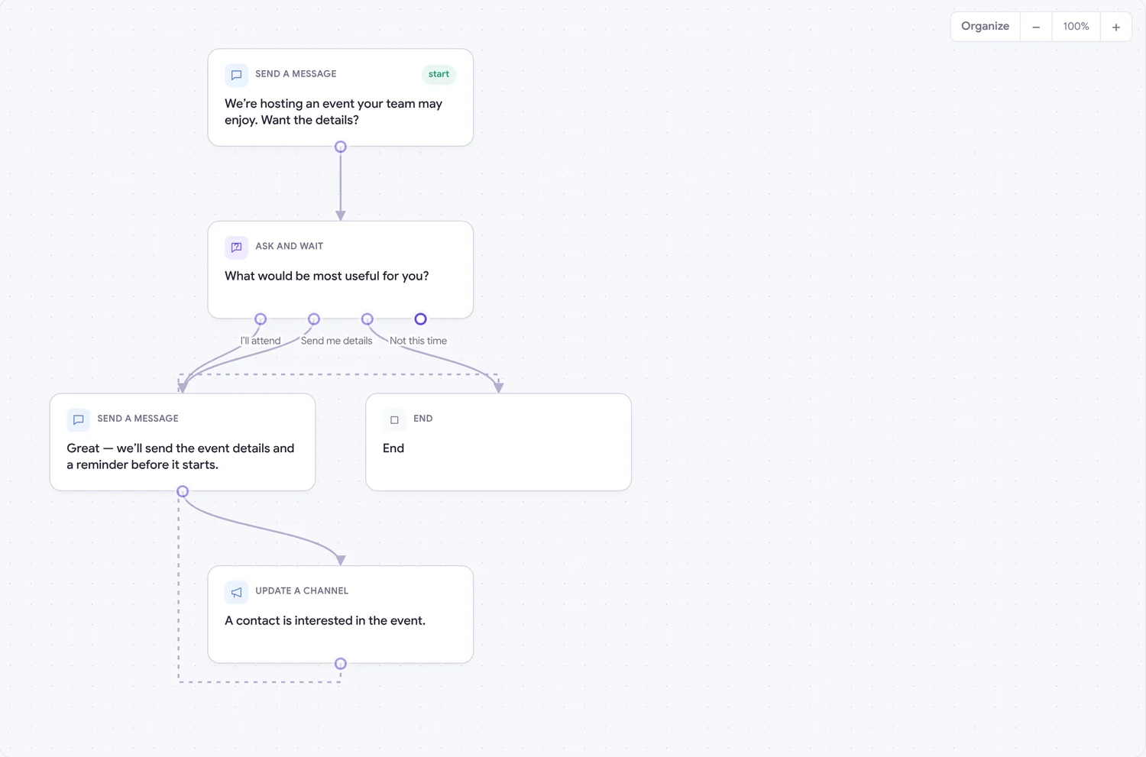
Task: Click the SEND A MESSAGE label on the start node
Action: 296,74
